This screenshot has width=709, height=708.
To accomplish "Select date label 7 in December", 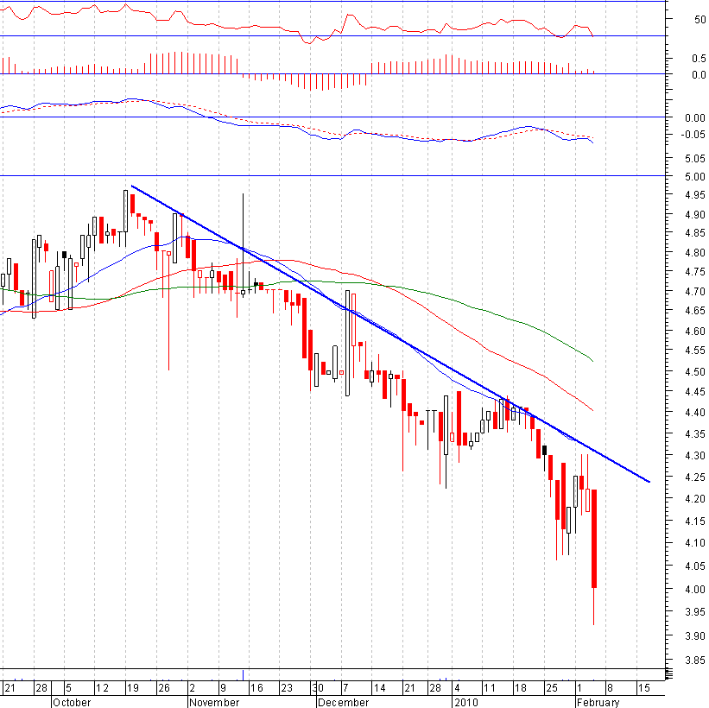I will point(346,688).
